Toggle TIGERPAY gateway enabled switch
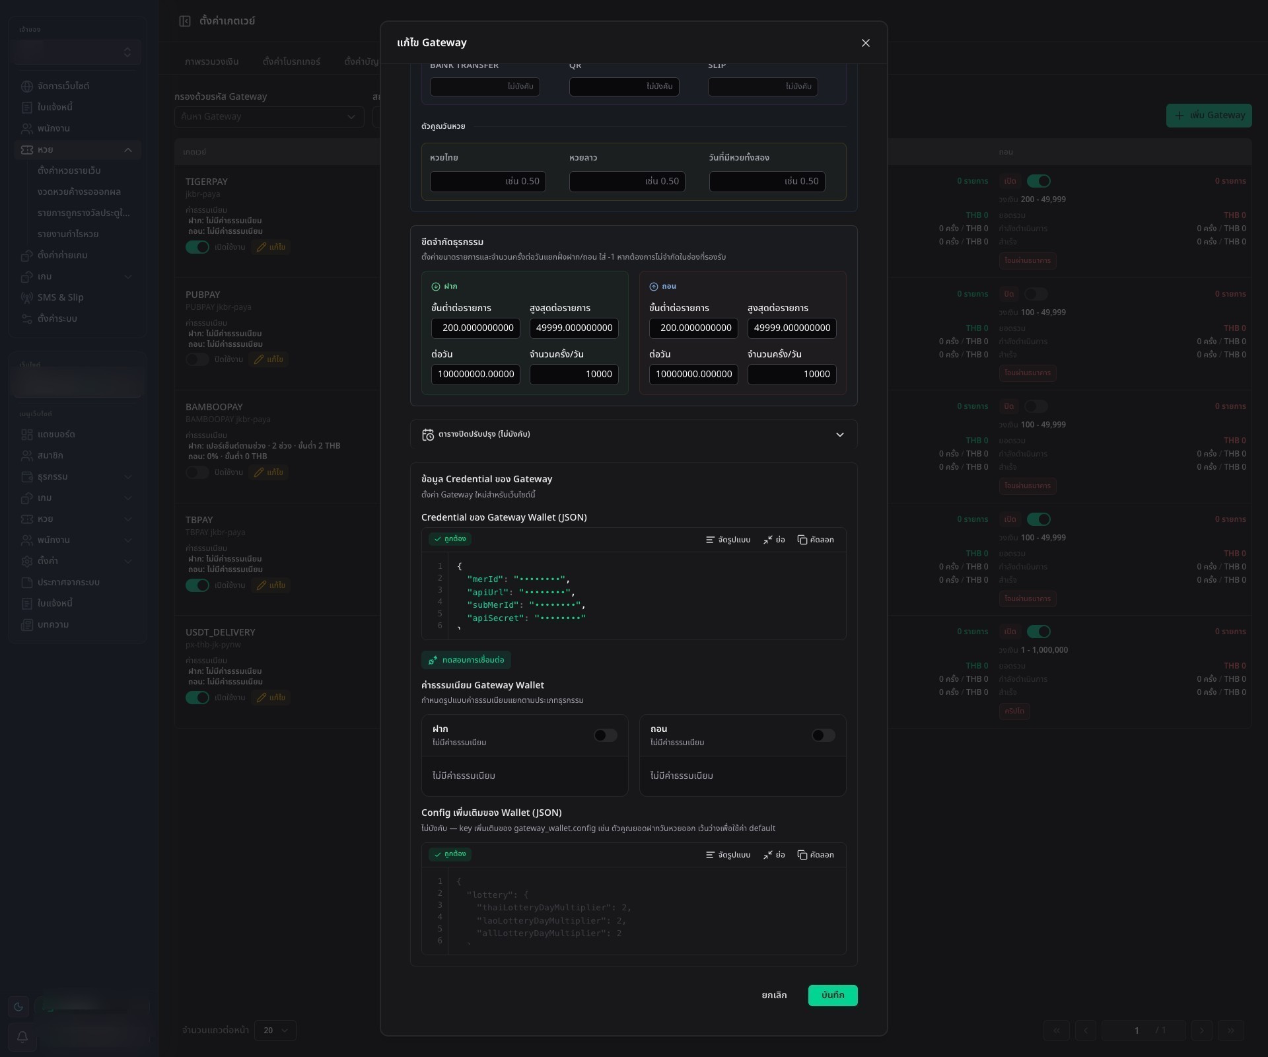Viewport: 1268px width, 1057px height. pyautogui.click(x=197, y=247)
